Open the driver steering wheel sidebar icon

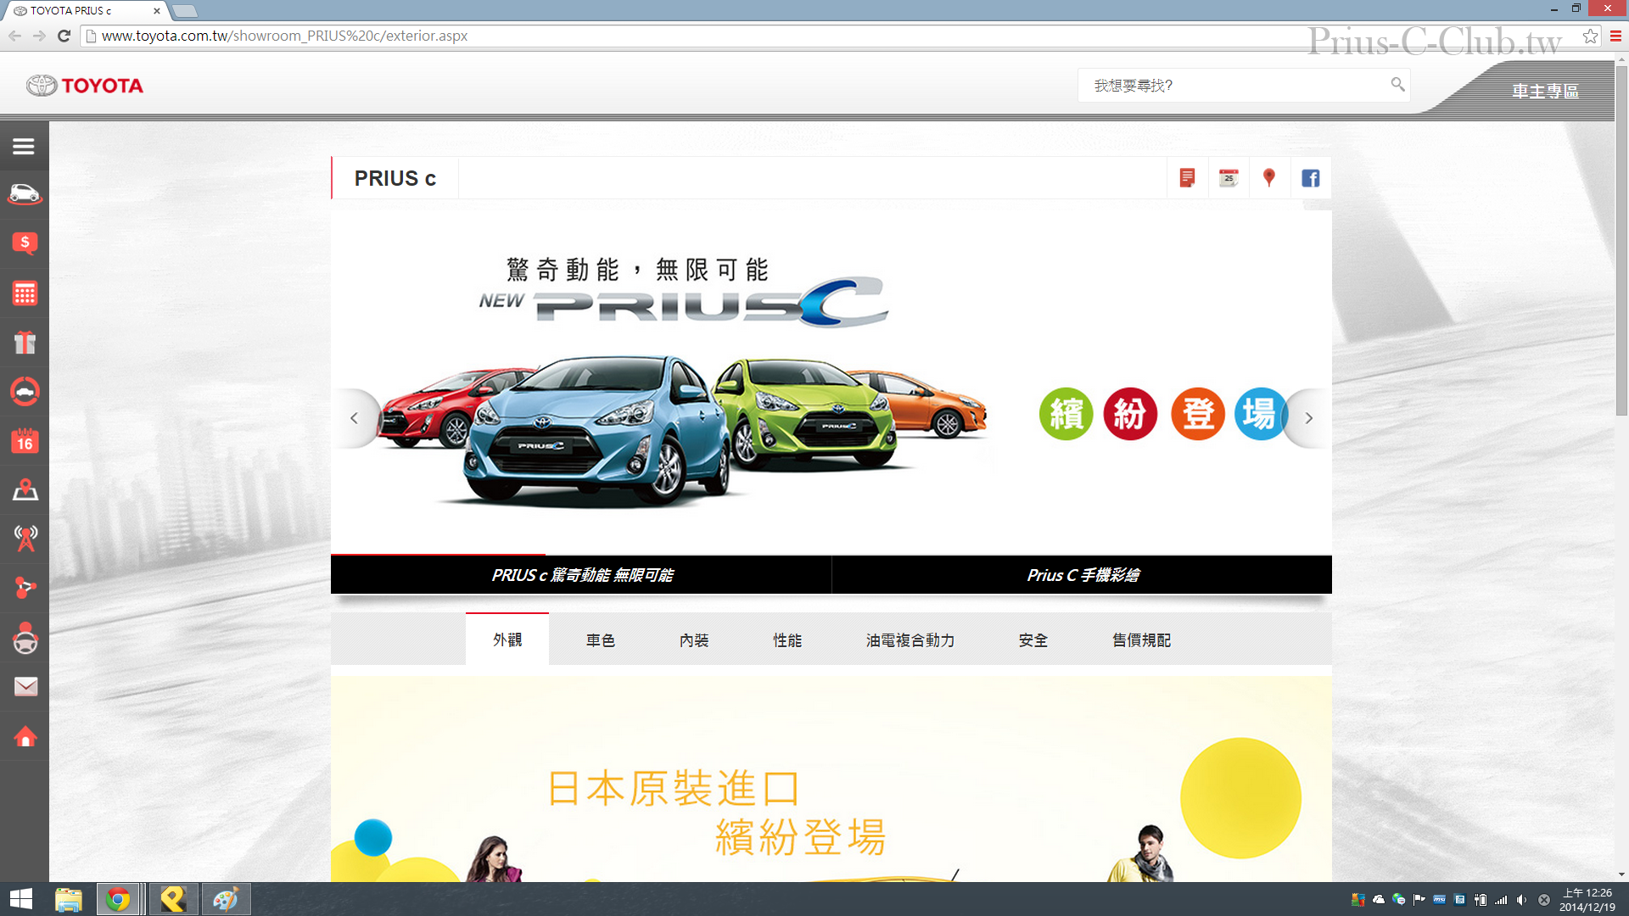[x=25, y=638]
